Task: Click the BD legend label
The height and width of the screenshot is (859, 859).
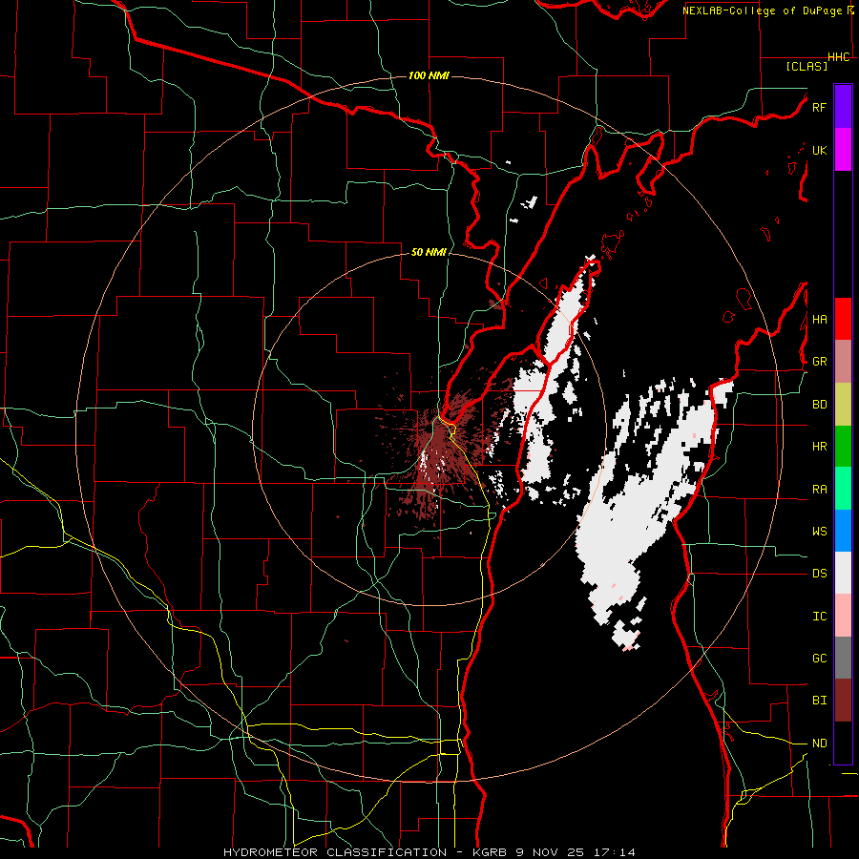Action: coord(819,405)
